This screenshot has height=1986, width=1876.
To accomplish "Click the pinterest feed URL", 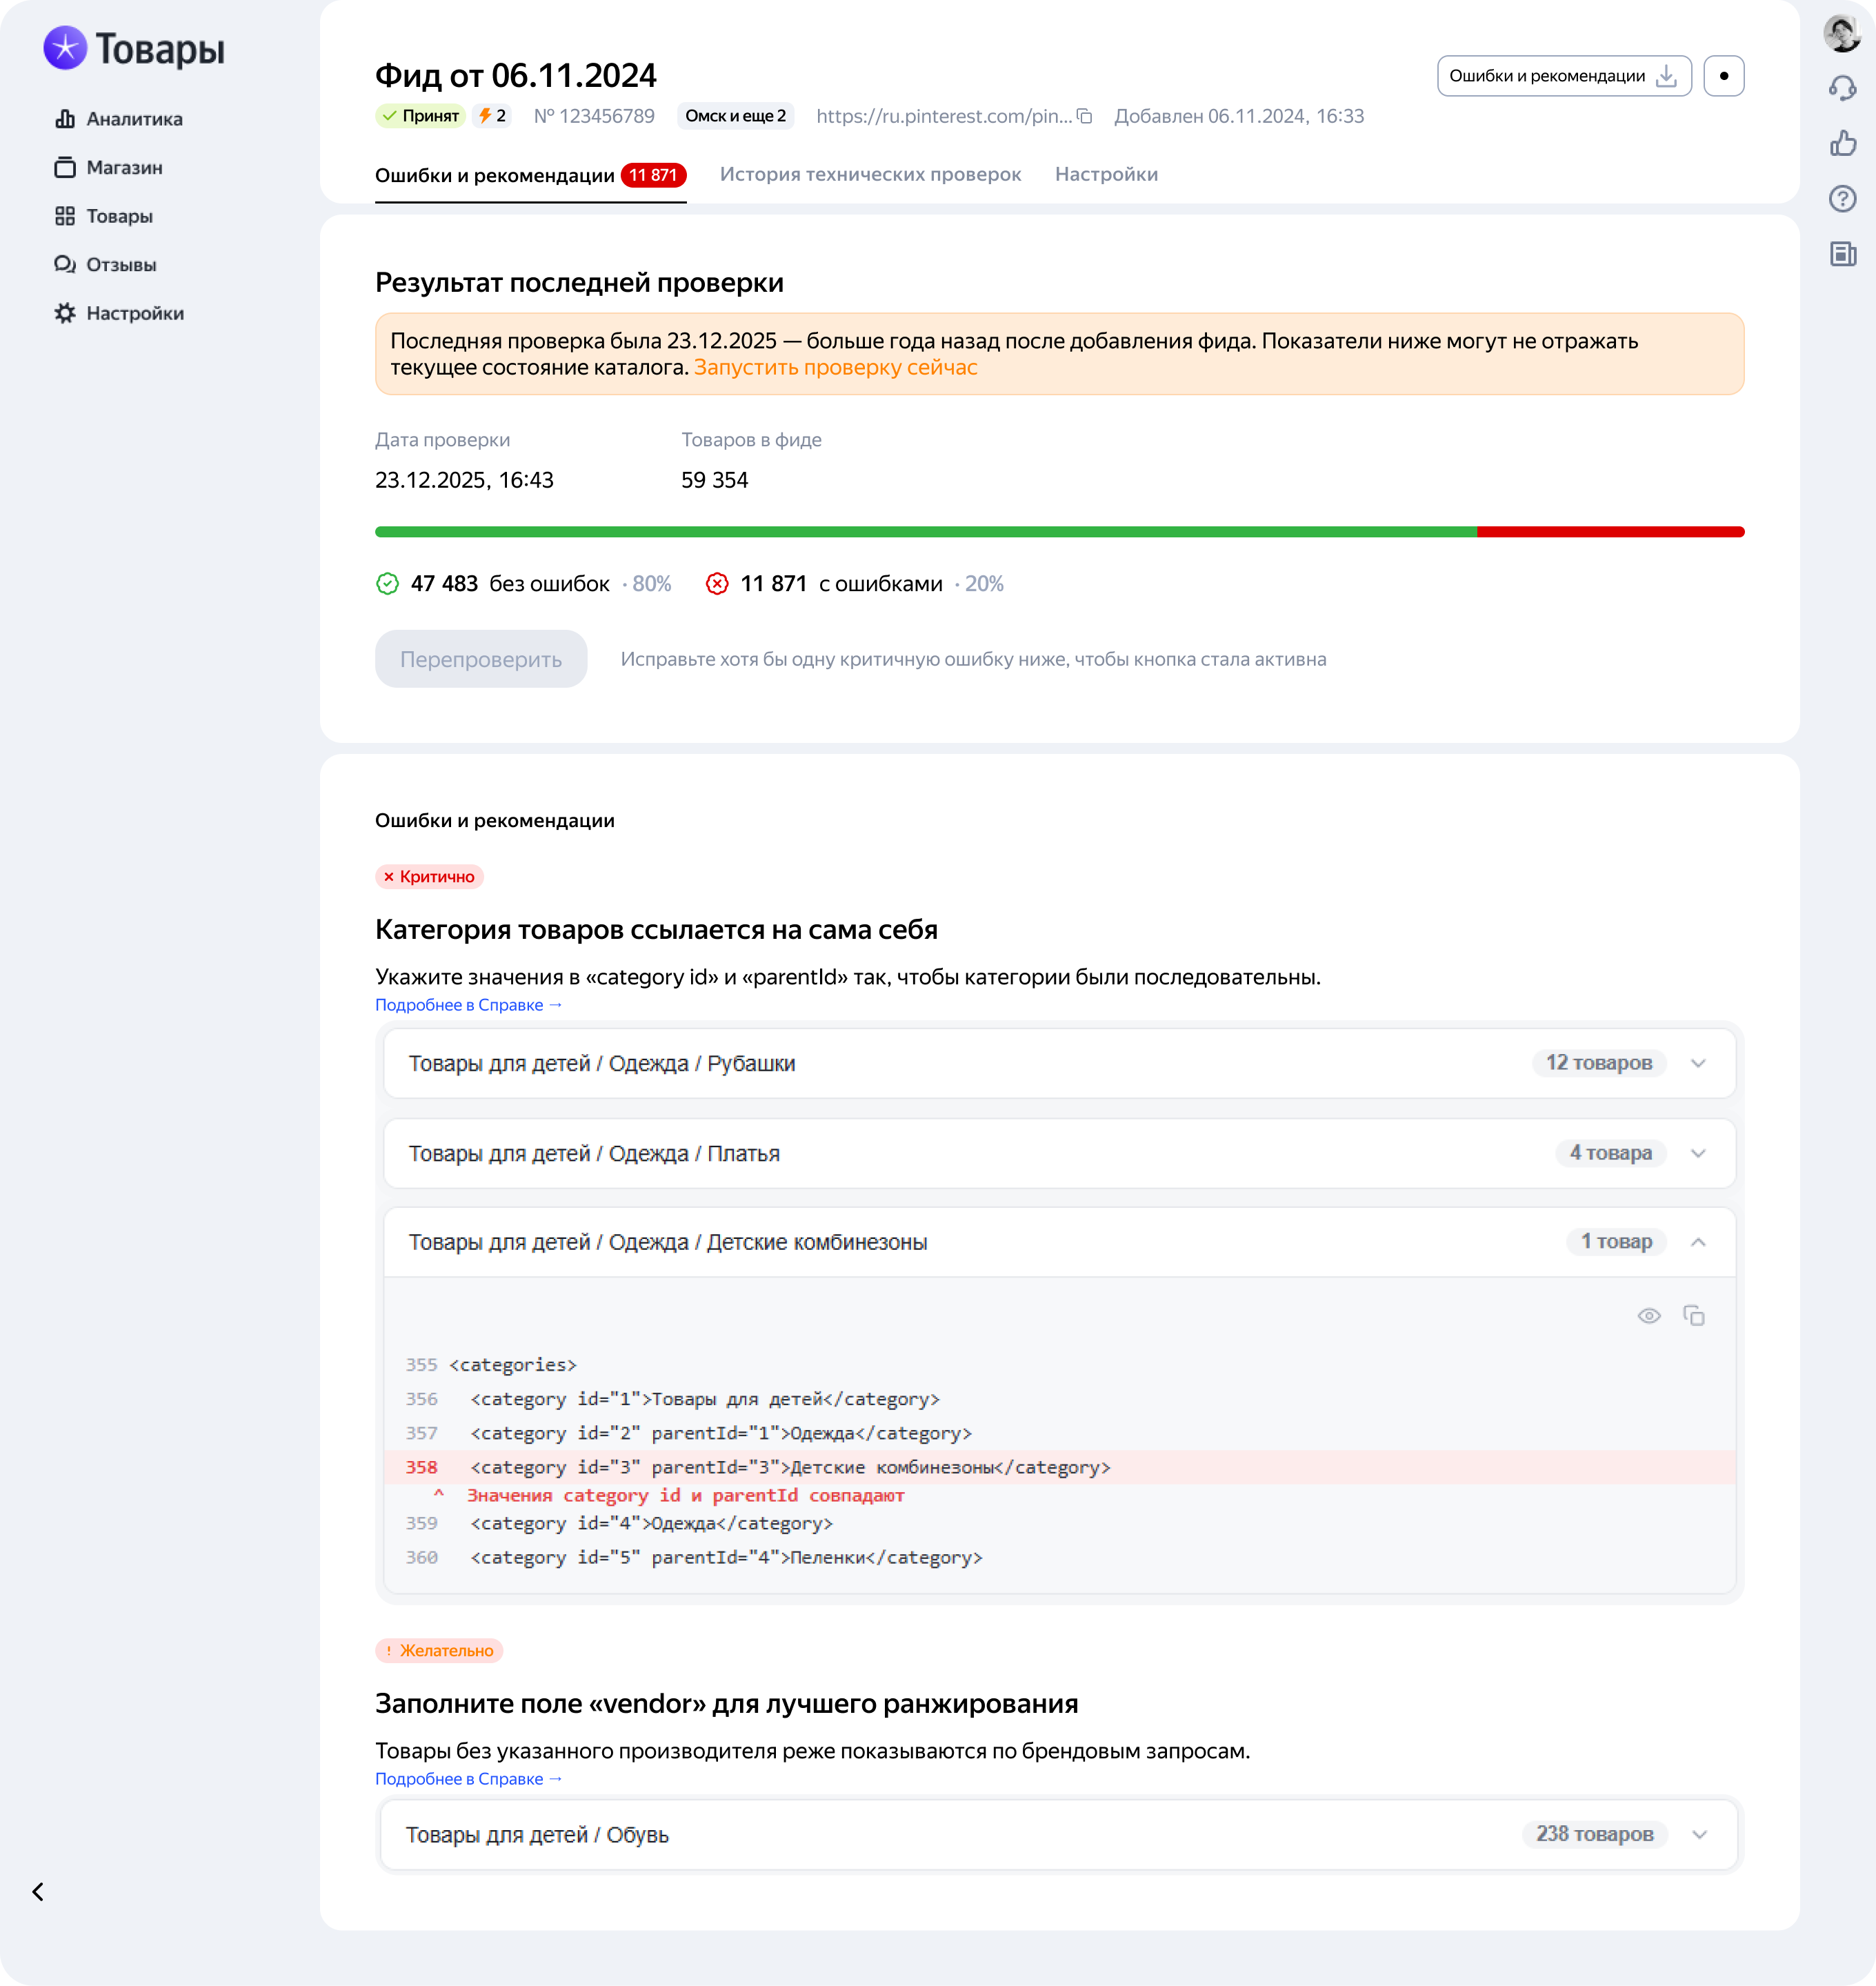I will pyautogui.click(x=943, y=116).
